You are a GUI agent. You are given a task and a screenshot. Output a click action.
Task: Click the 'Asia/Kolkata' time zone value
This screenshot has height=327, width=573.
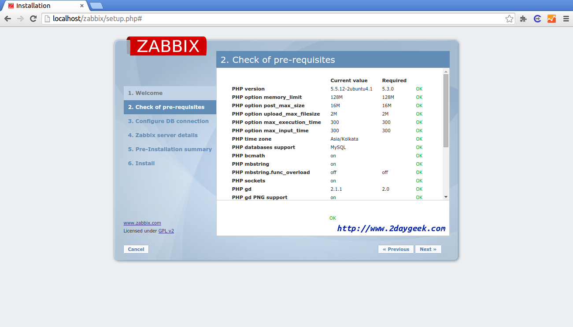coord(344,139)
